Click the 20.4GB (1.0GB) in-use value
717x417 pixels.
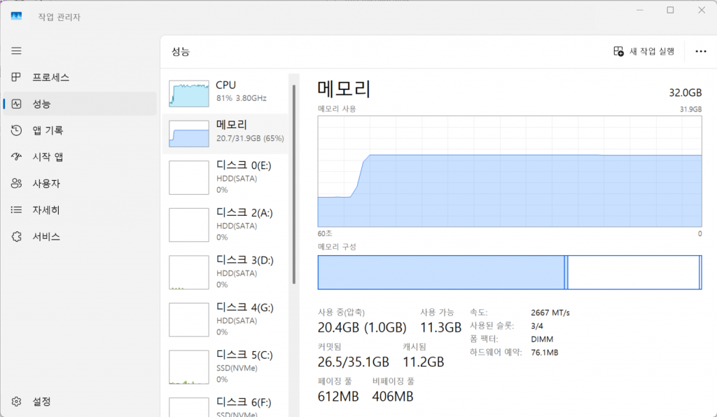[x=362, y=327]
